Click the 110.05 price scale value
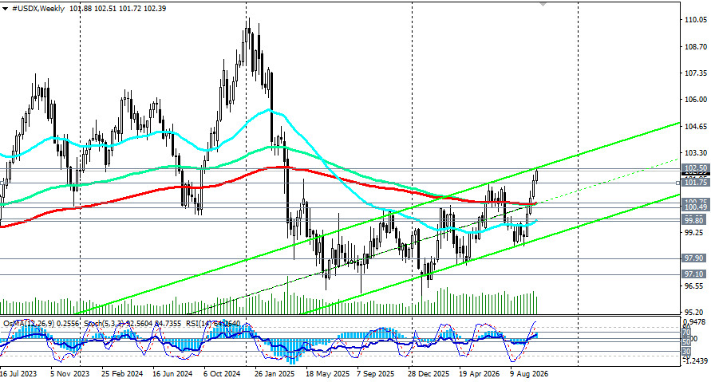The image size is (711, 382). [697, 19]
